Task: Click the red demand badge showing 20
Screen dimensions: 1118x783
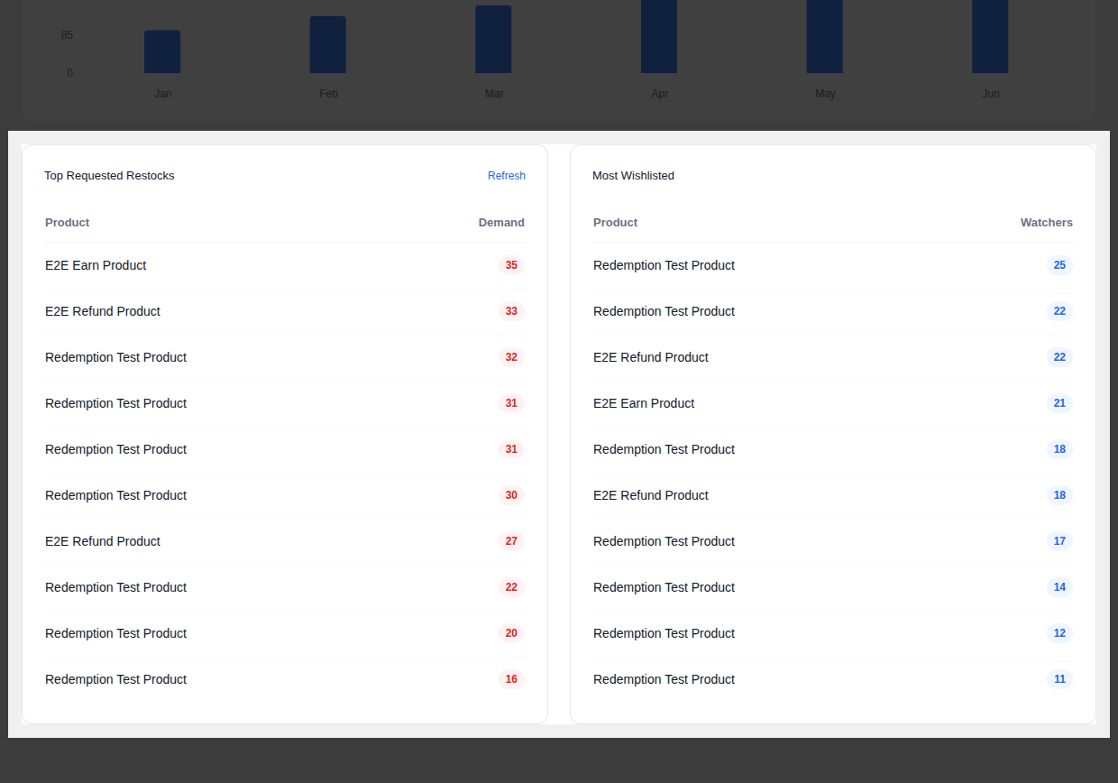Action: click(511, 633)
